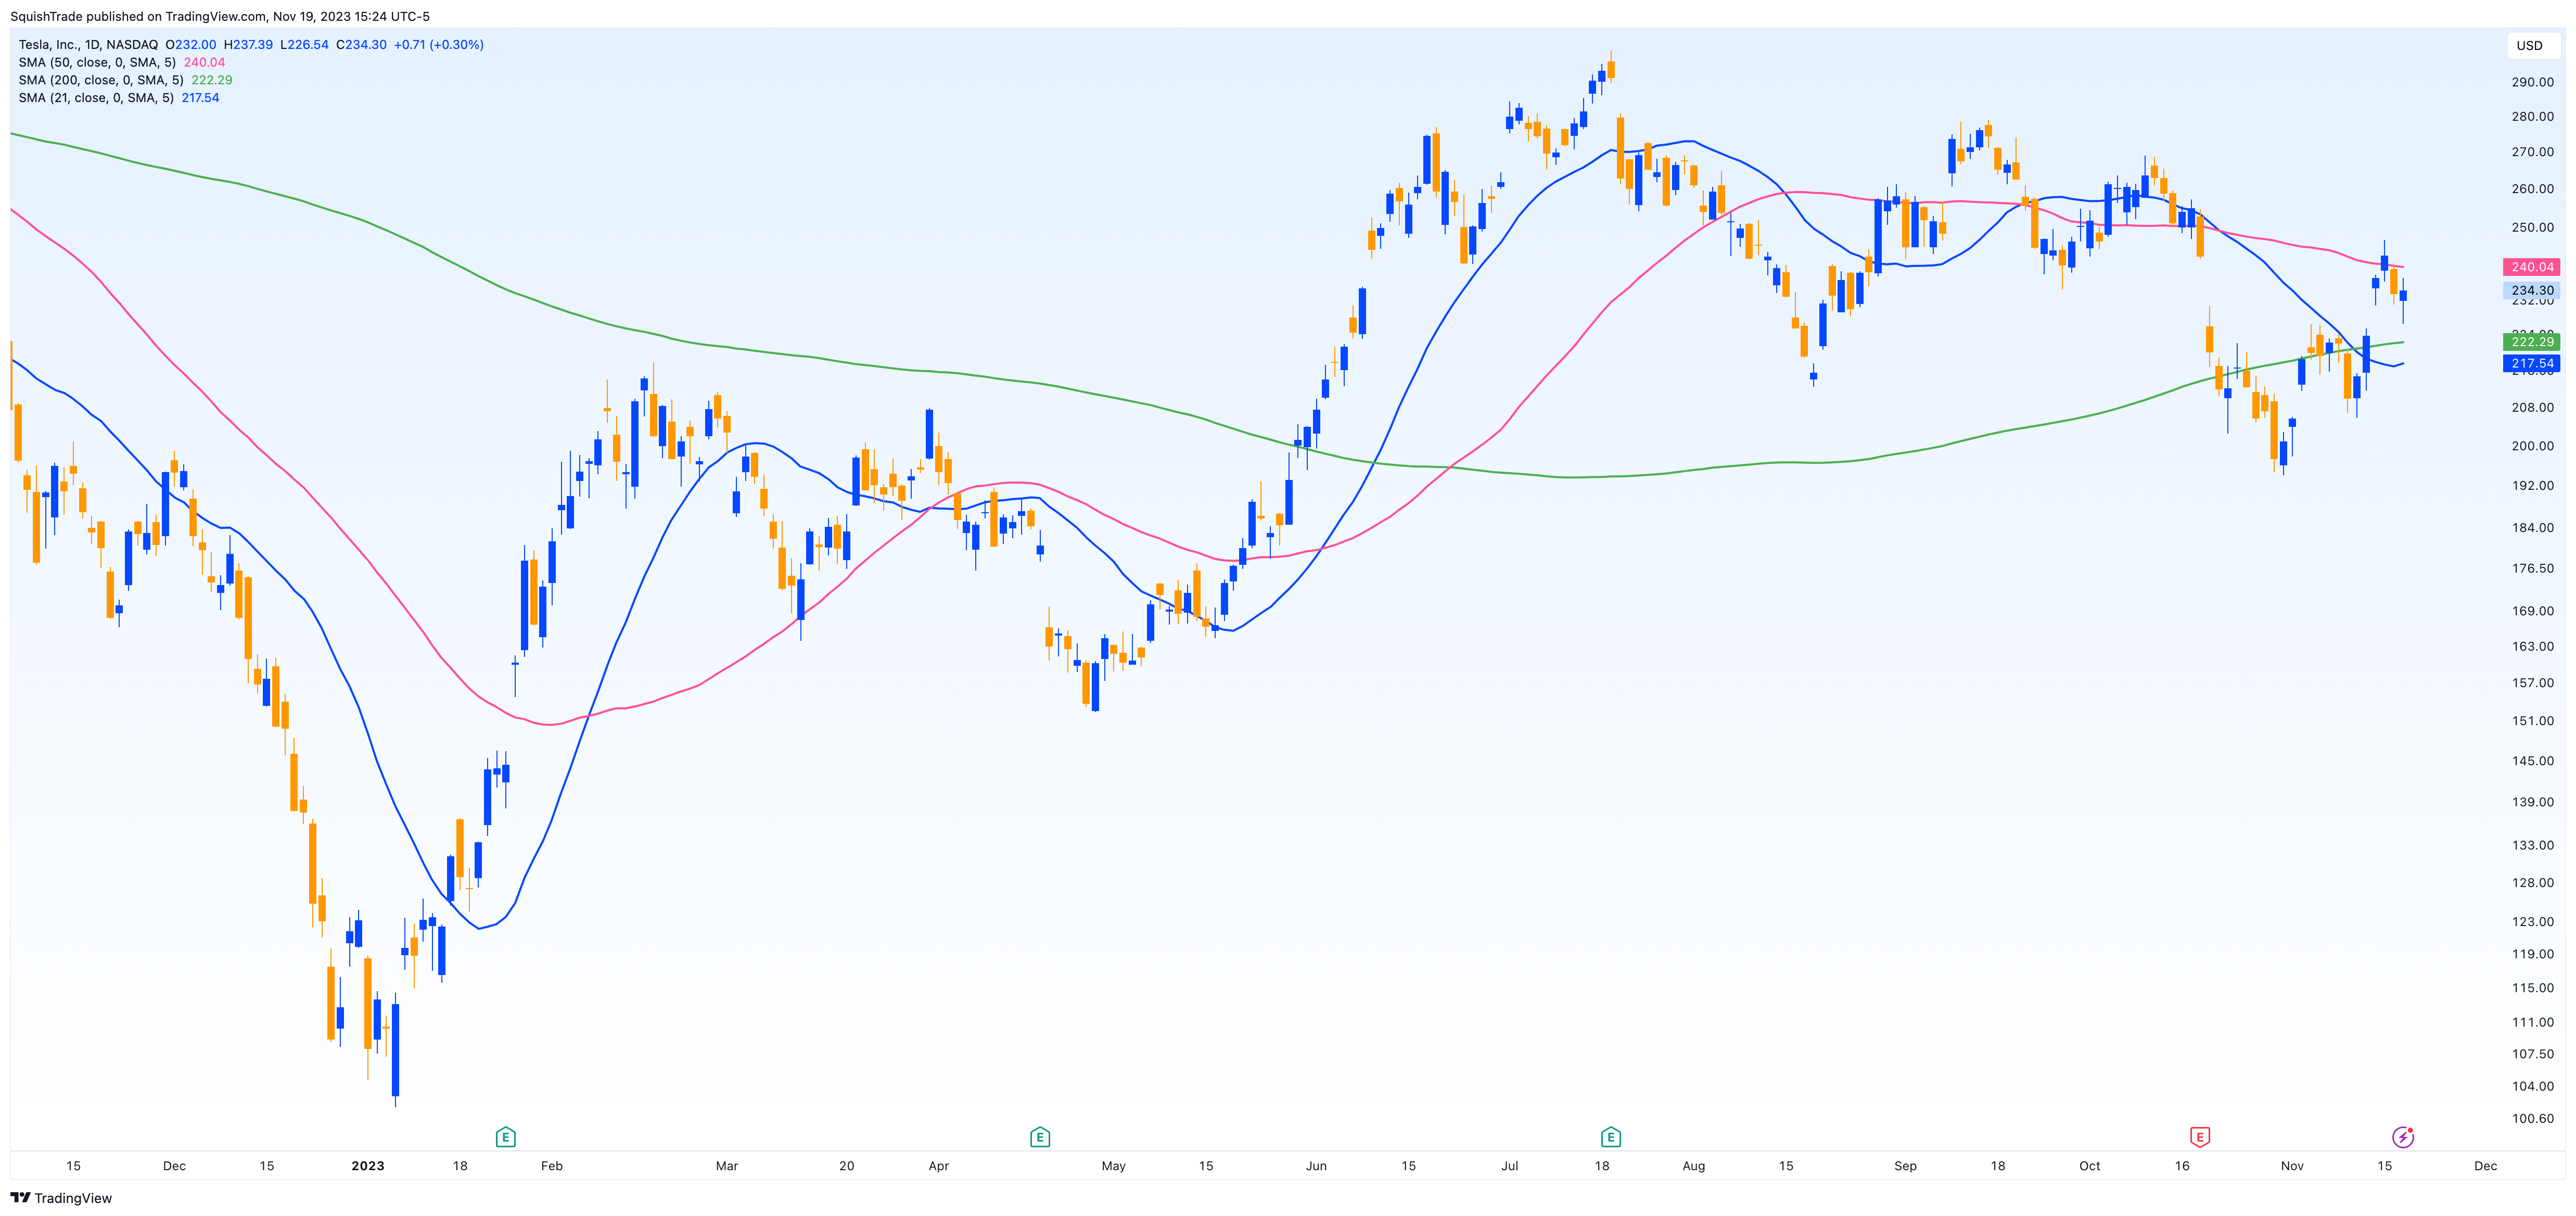Click the January earnings marker icon
Image resolution: width=2576 pixels, height=1216 pixels.
coord(506,1137)
